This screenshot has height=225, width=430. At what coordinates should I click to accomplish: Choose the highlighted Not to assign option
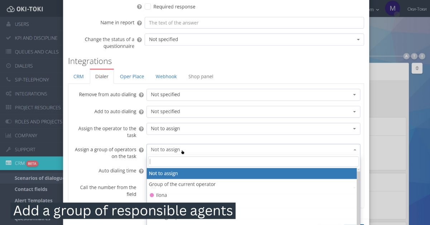252,173
